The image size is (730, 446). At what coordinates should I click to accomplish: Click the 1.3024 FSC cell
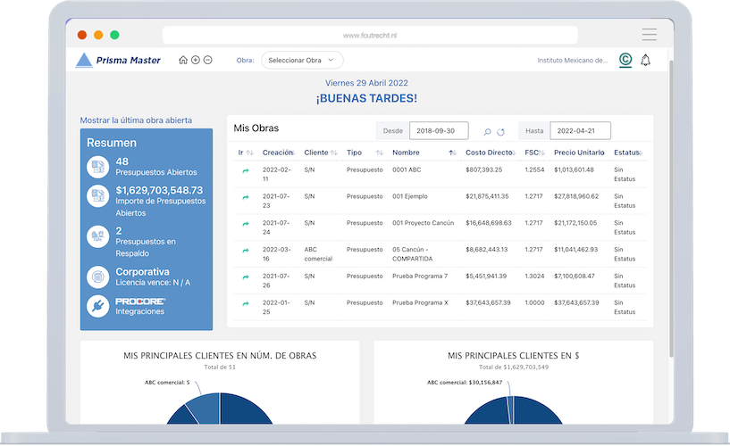[x=534, y=276]
